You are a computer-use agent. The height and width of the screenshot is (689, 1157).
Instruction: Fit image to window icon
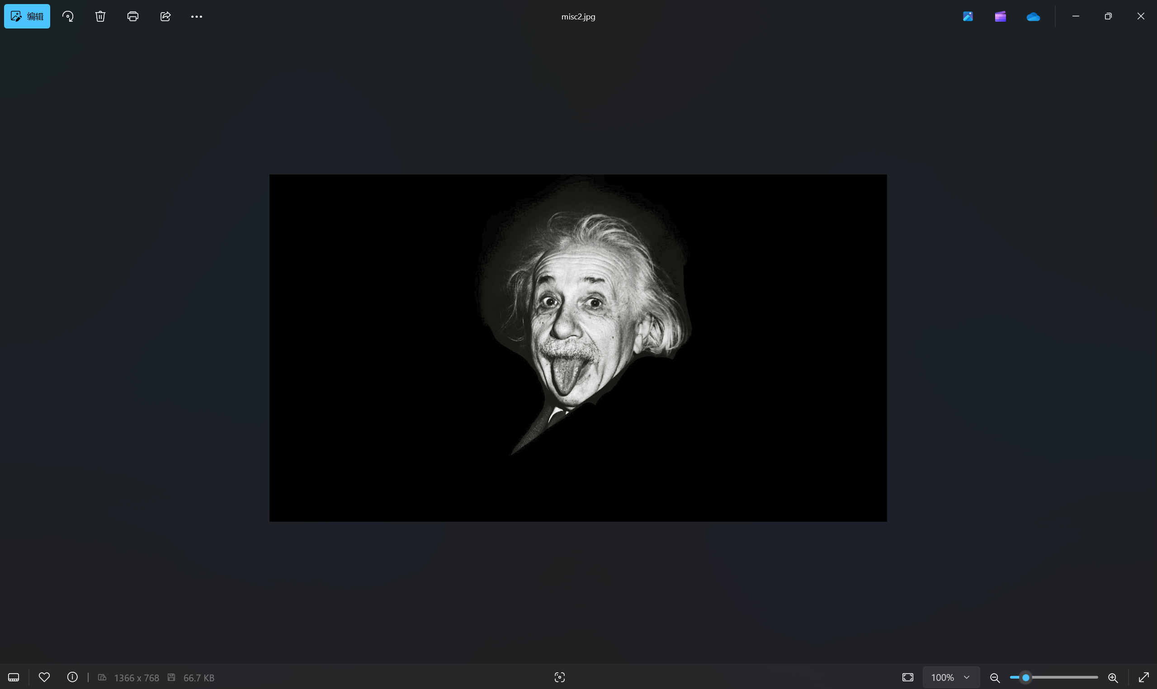coord(908,677)
